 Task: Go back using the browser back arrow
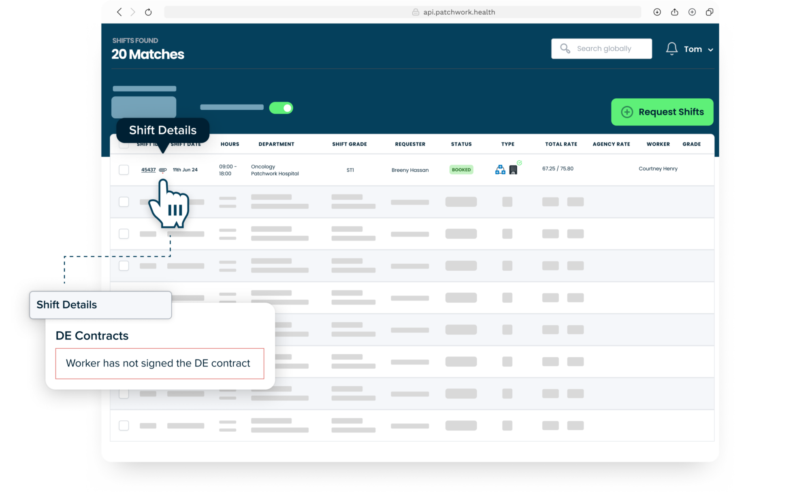point(119,12)
